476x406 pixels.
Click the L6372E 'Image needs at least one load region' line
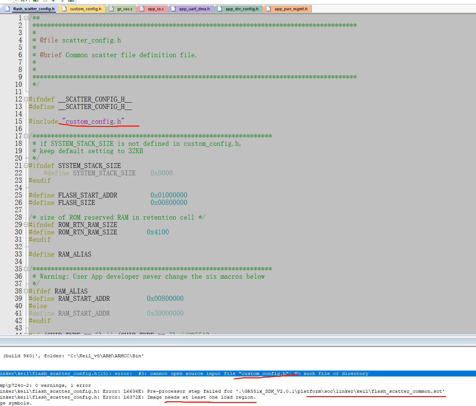[128, 397]
